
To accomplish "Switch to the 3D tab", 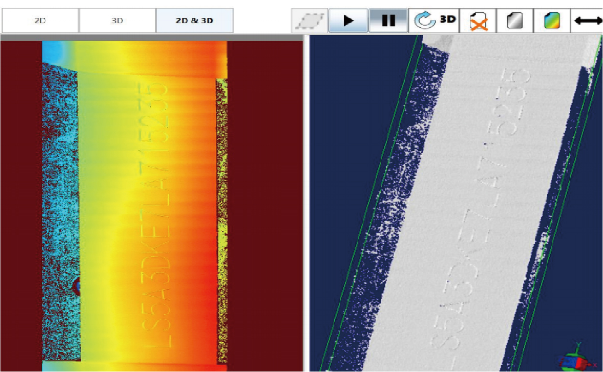I will pyautogui.click(x=117, y=21).
